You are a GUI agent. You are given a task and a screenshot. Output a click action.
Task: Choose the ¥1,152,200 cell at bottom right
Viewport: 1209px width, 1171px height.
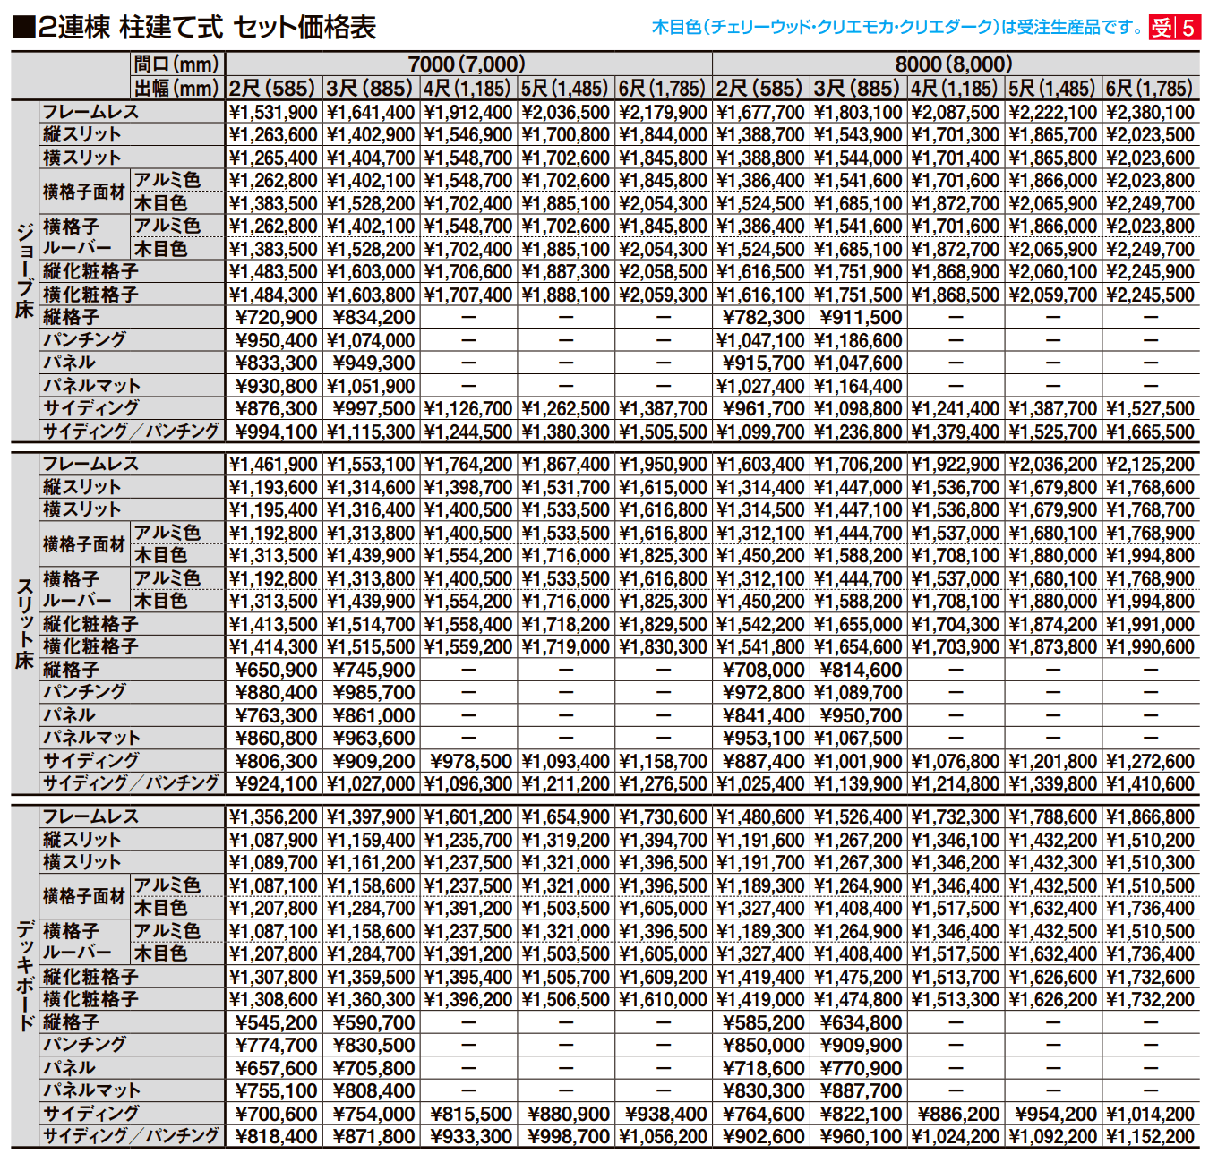(1150, 1136)
